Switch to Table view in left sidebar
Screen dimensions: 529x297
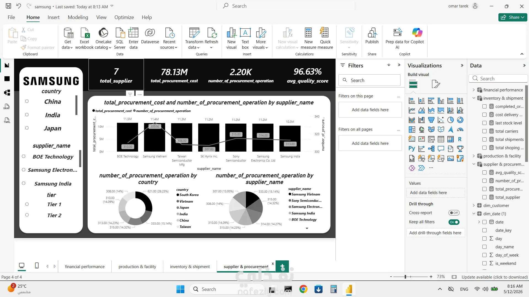click(7, 79)
